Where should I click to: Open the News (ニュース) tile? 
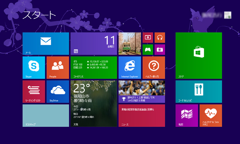(x=142, y=116)
